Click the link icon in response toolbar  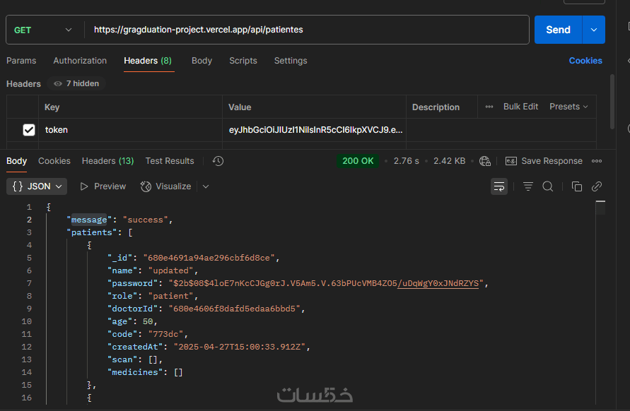[x=597, y=186]
